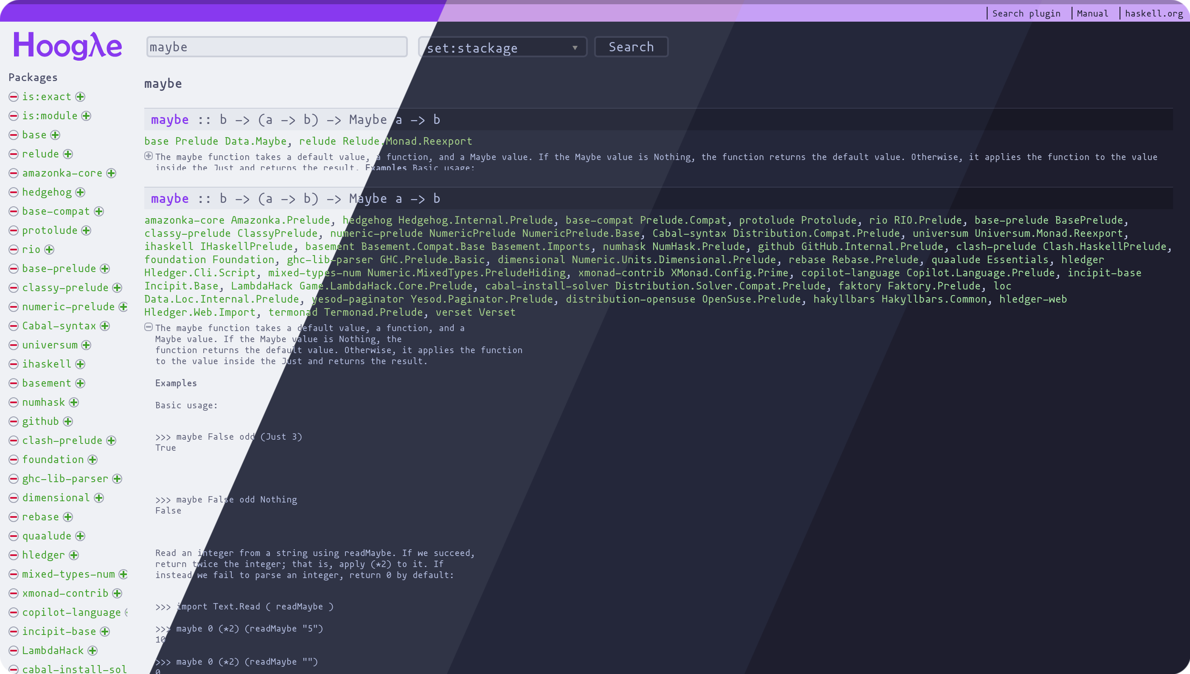The height and width of the screenshot is (674, 1190).
Task: Exclude basement minus icon
Action: (14, 383)
